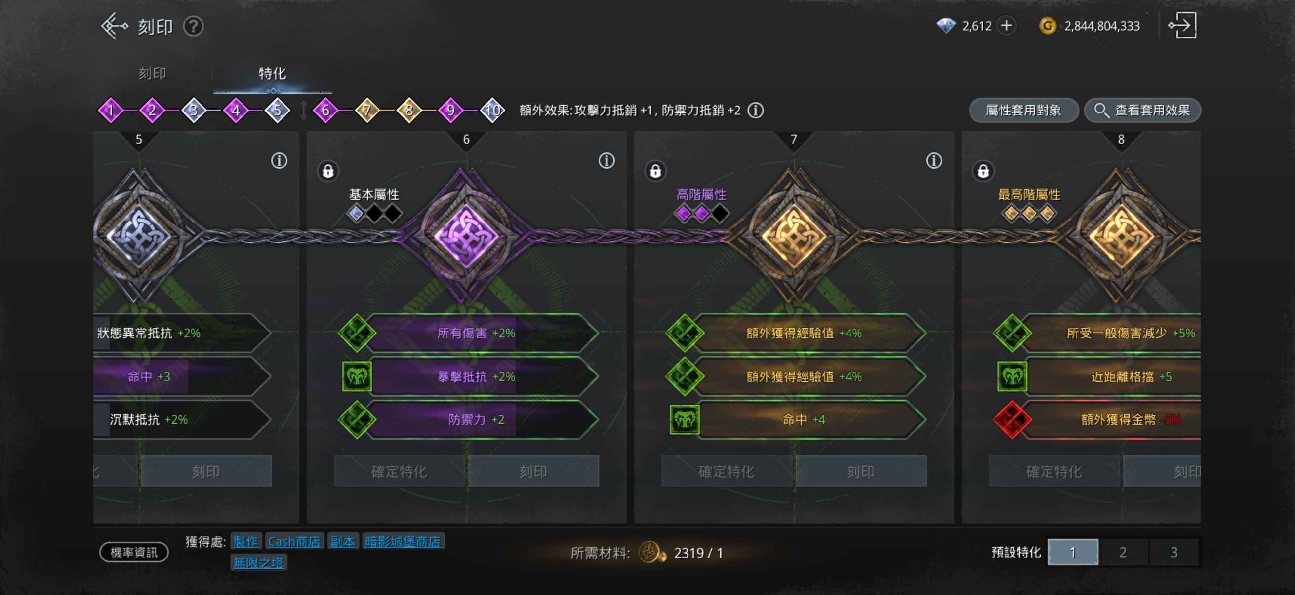Toggle the lock on slot 8
Viewport: 1295px width, 595px height.
[x=983, y=171]
